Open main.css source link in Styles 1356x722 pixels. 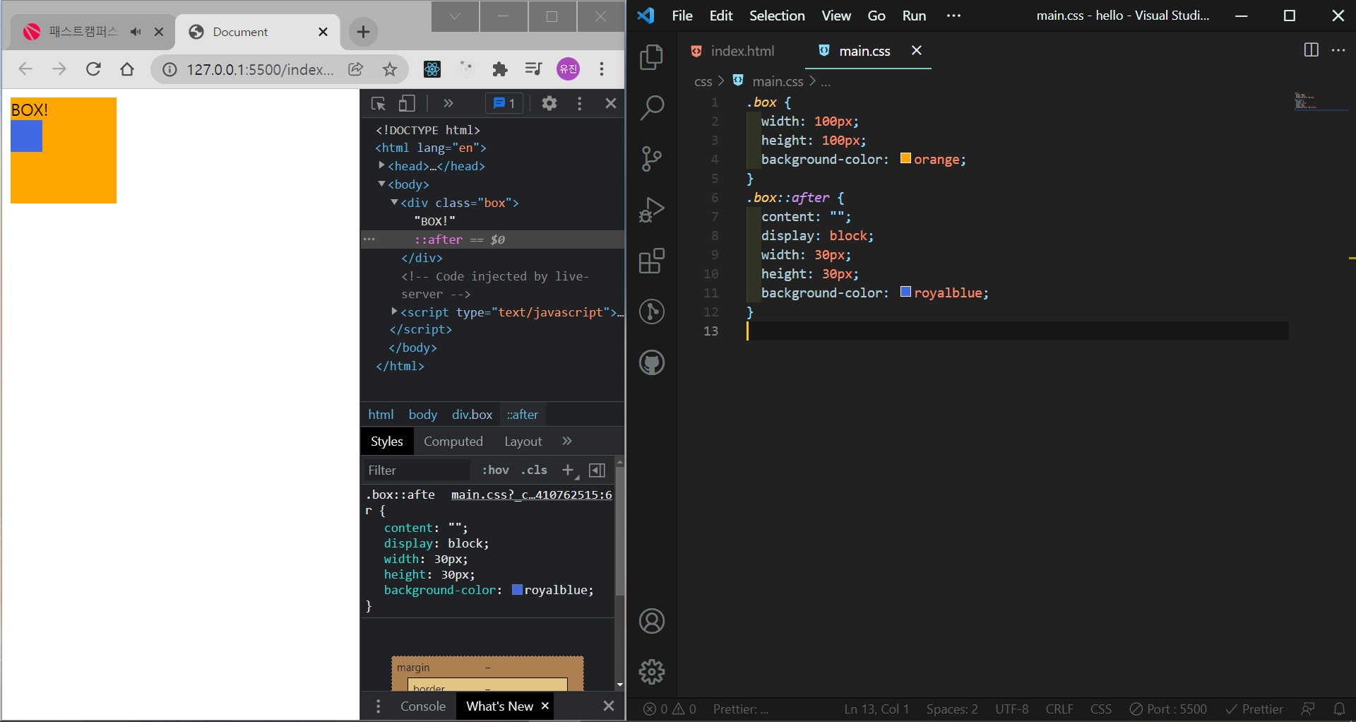pyautogui.click(x=532, y=495)
